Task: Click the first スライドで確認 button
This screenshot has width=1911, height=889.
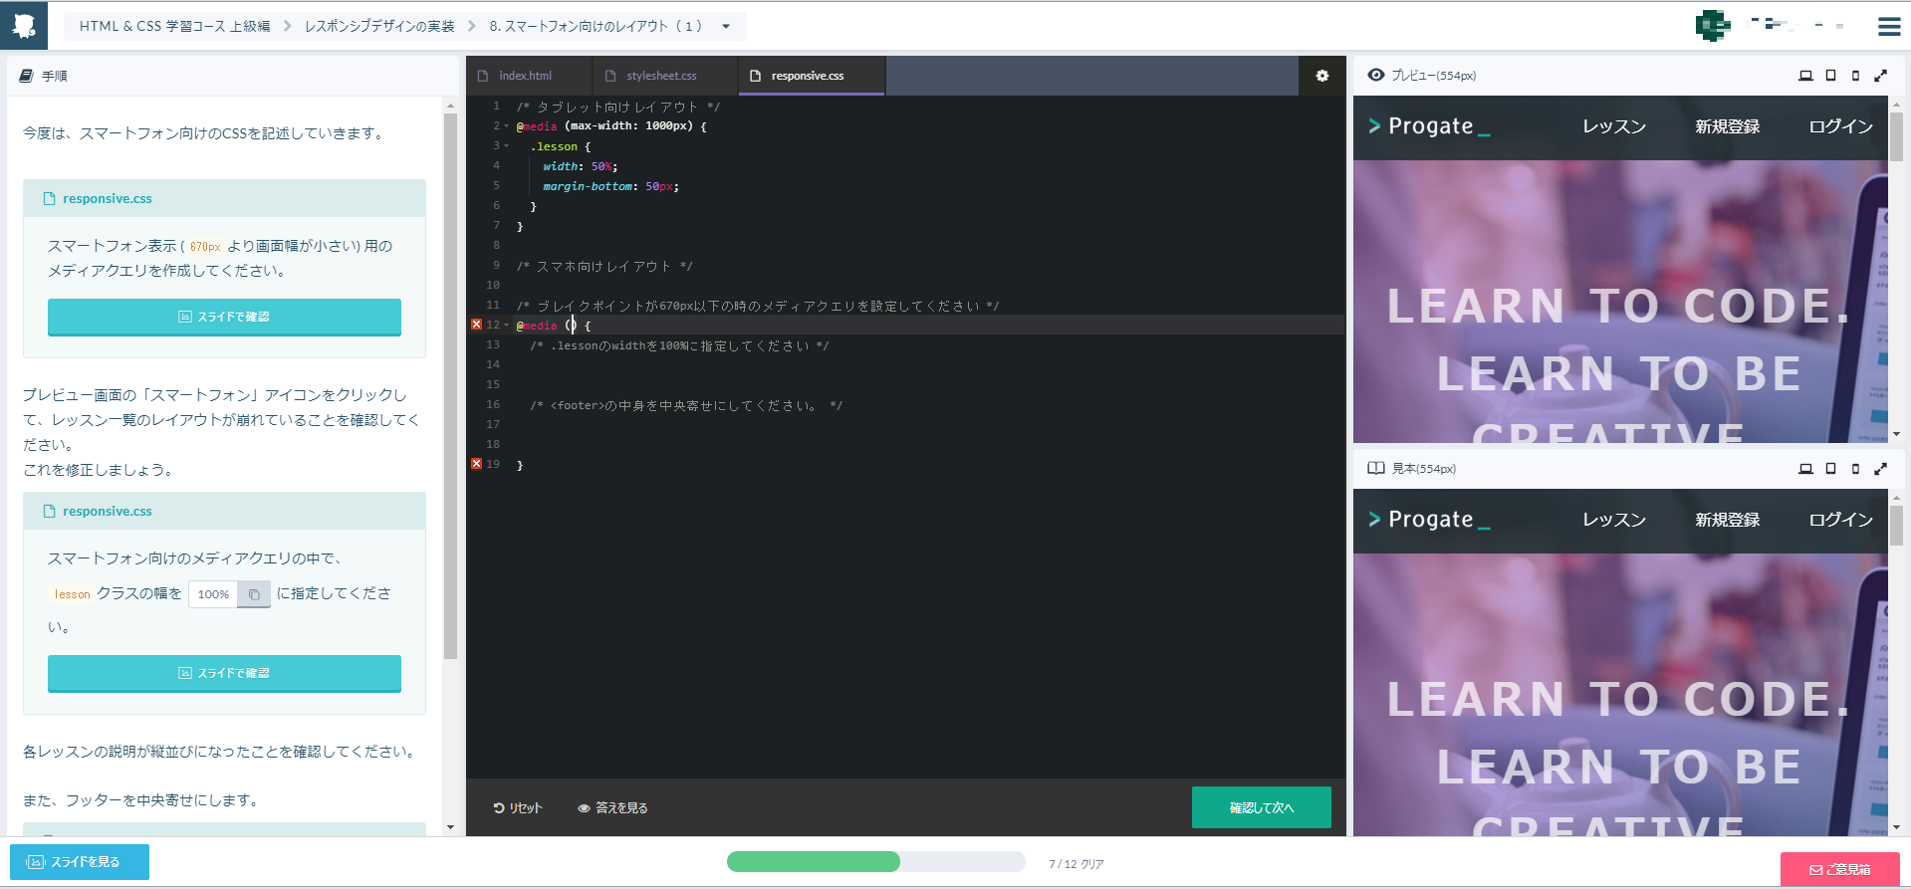Action: (224, 317)
